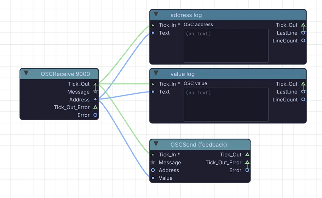Viewport: 322px width, 198px height.
Task: Click OSCReceive Address output port
Action: [95, 99]
